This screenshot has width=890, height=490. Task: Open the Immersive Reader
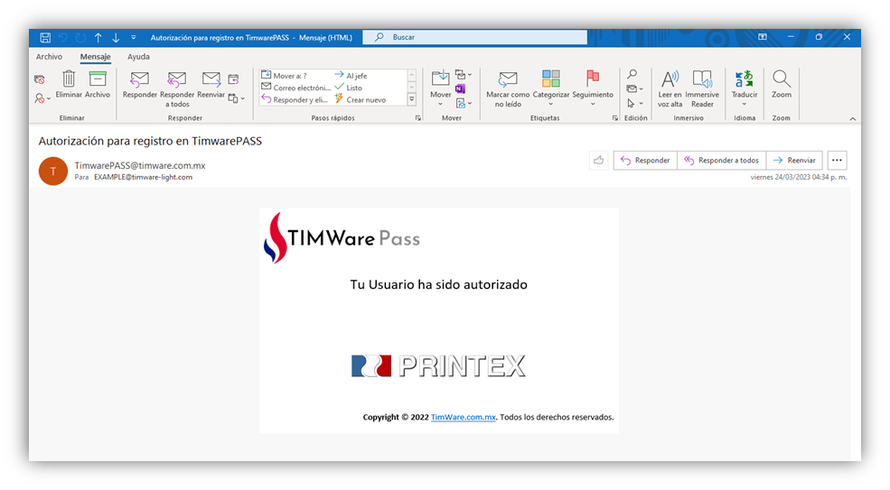702,89
